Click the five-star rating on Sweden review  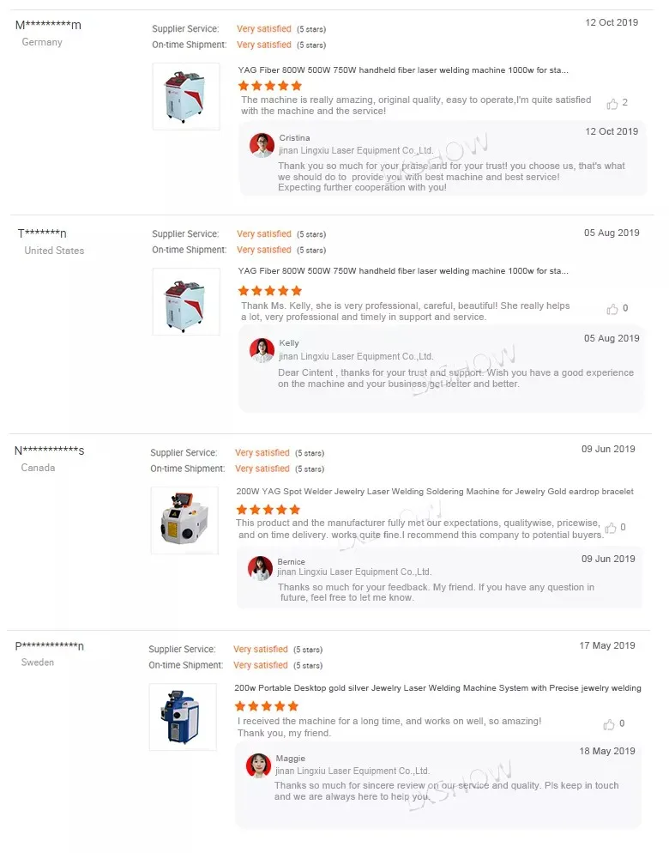266,706
